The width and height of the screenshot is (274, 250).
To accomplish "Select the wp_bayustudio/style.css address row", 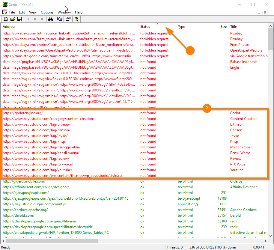I will (135, 176).
